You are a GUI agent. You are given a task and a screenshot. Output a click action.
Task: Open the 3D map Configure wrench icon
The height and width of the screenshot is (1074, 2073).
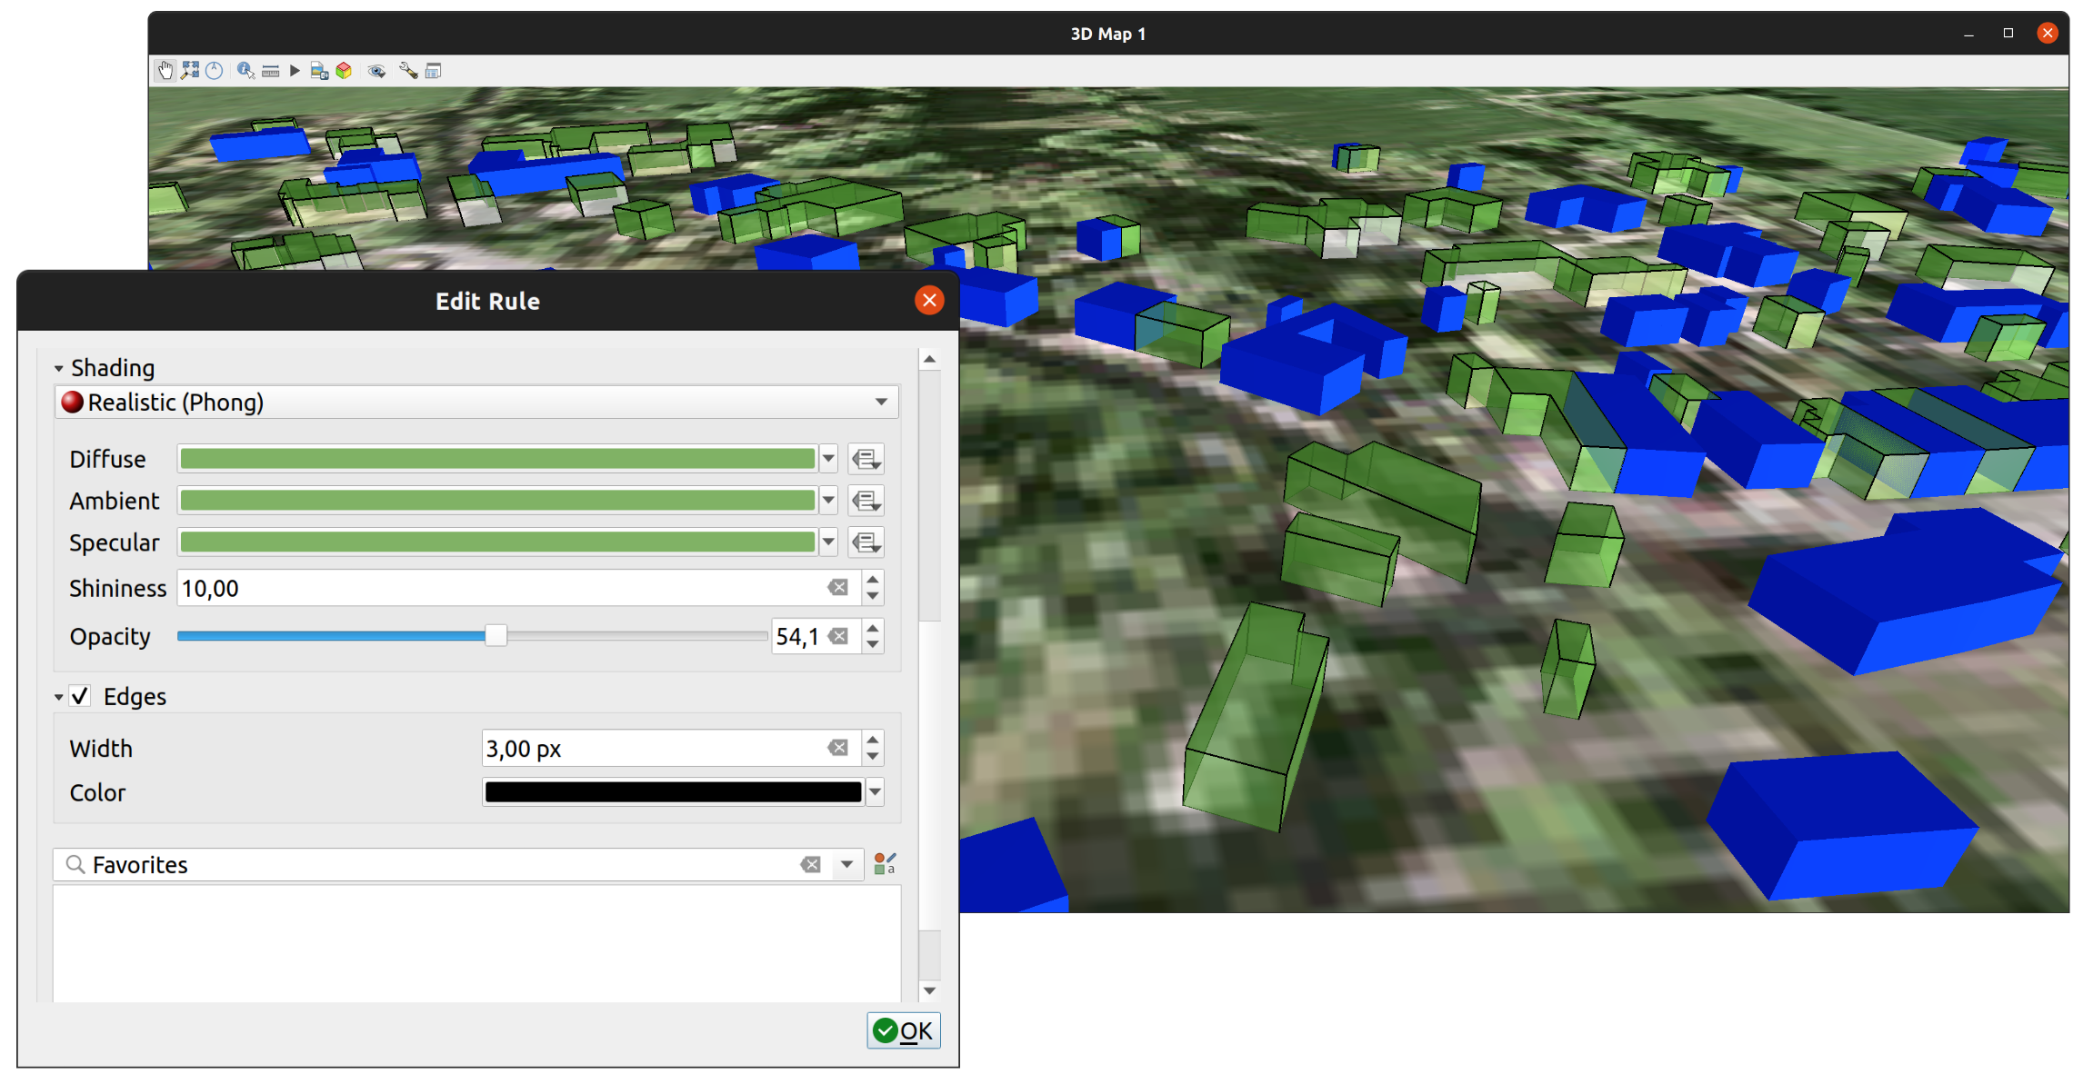(x=408, y=71)
